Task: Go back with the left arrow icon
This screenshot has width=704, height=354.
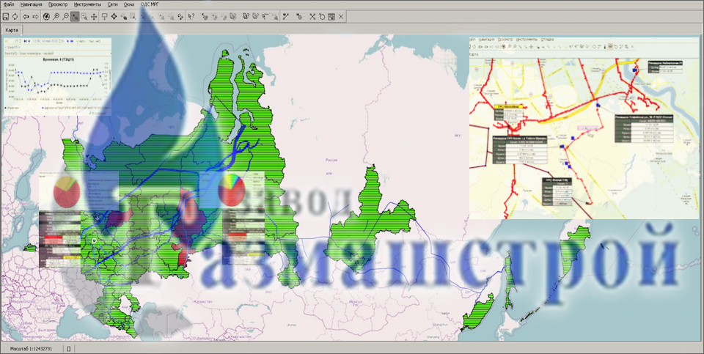Action: pos(26,17)
